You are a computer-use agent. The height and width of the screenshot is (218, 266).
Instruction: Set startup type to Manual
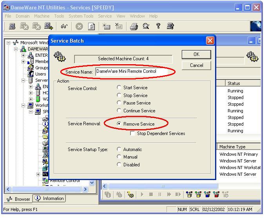119,157
